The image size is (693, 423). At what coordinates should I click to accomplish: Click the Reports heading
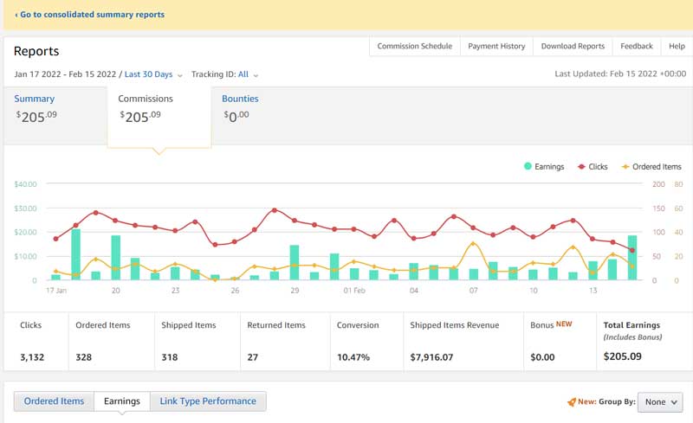click(36, 51)
